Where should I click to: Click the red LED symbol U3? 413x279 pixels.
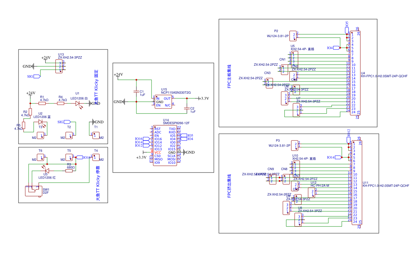(46, 171)
